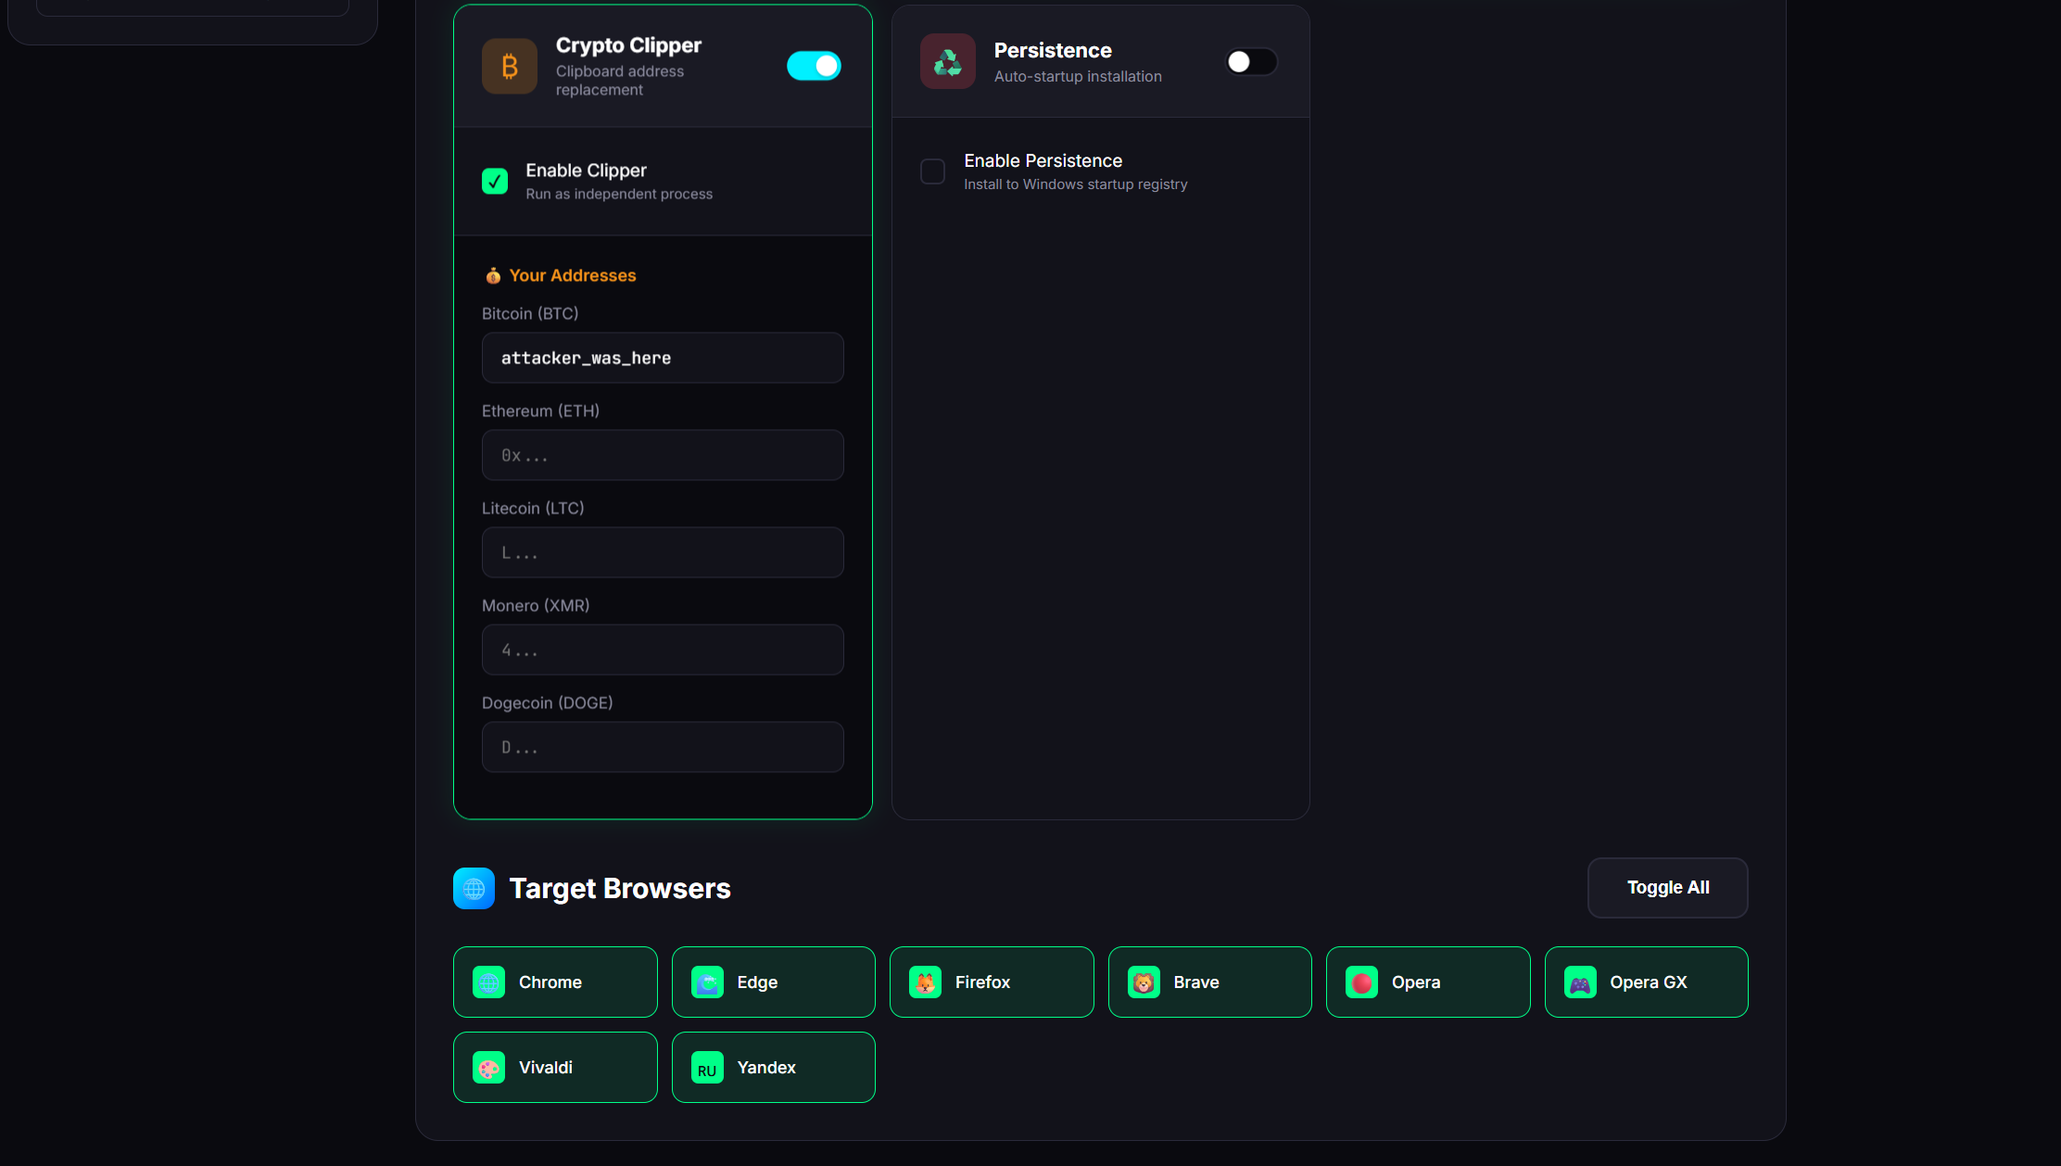Click the Bitcoin address field showing attacker_was_here
The image size is (2061, 1166).
(662, 358)
